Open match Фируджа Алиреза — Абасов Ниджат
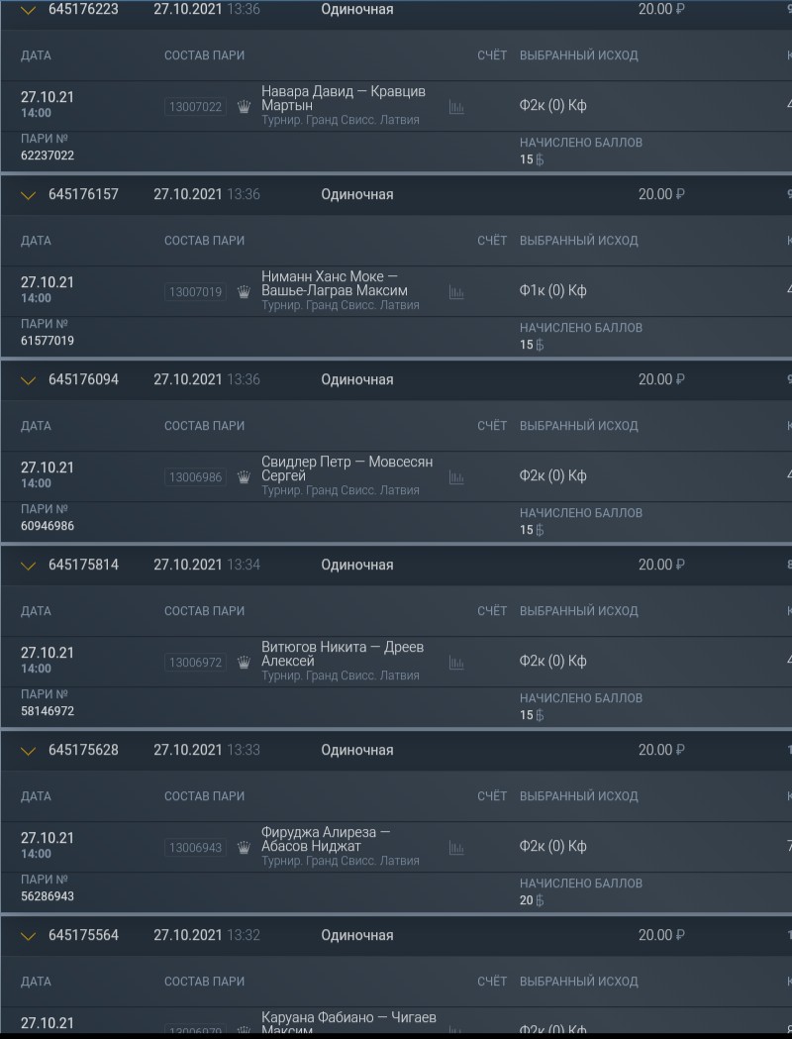This screenshot has height=1039, width=792. [326, 839]
